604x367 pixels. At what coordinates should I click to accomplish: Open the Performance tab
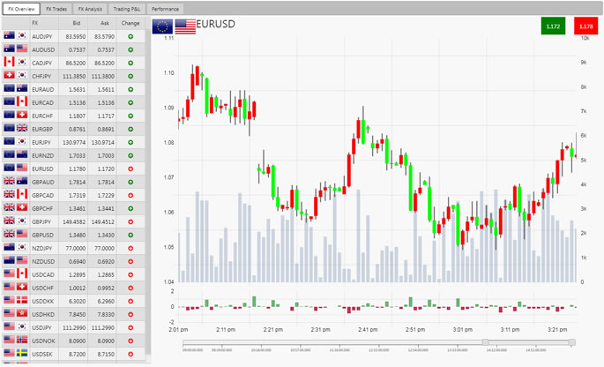coord(166,8)
